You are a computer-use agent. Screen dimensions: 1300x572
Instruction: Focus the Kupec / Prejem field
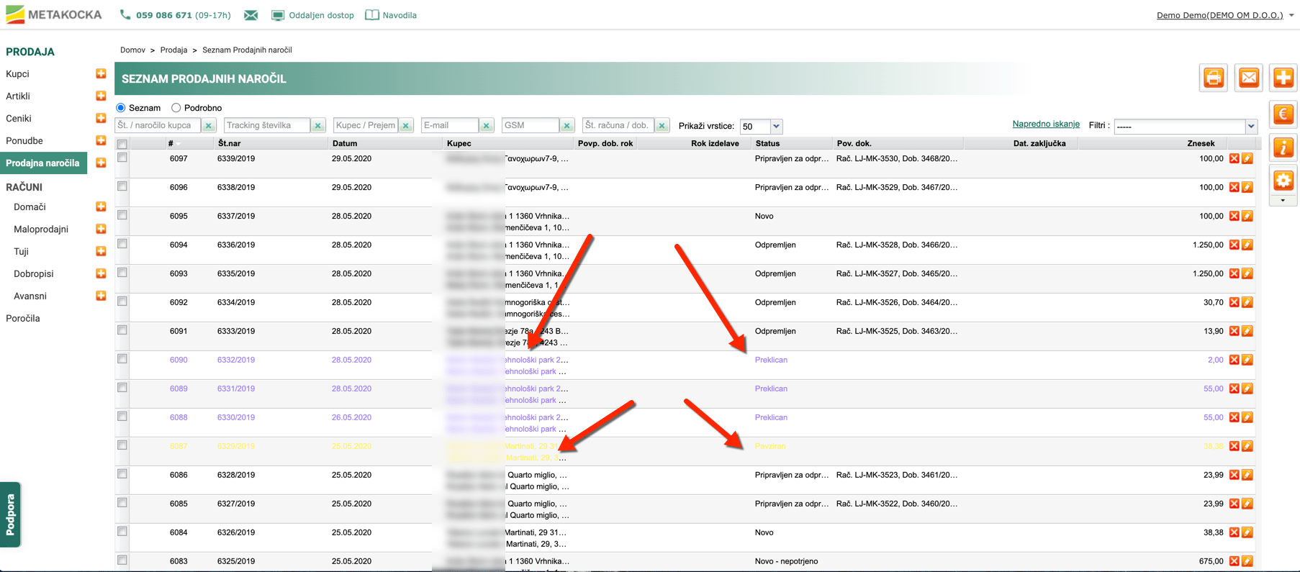366,126
